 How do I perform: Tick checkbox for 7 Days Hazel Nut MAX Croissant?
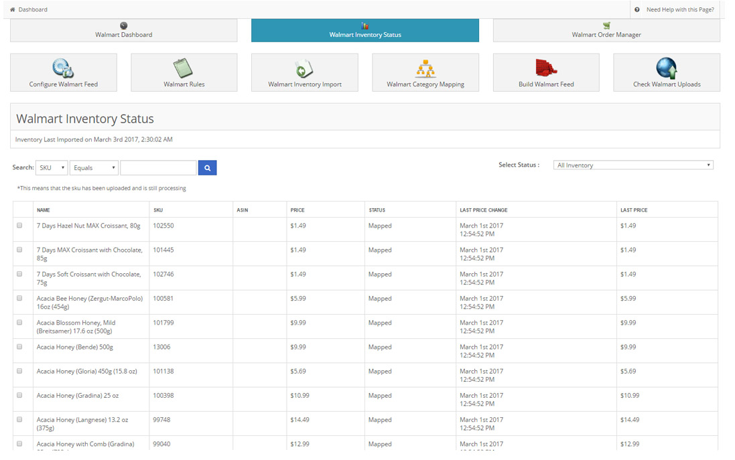[19, 226]
